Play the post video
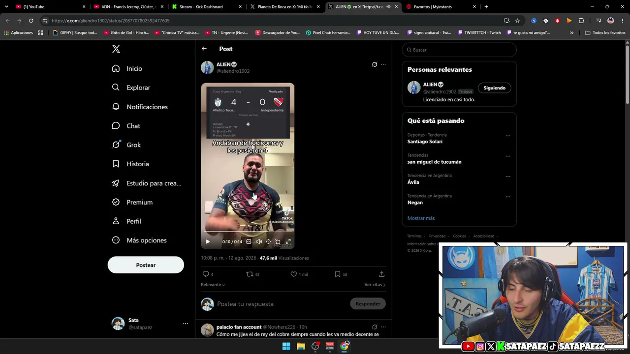The width and height of the screenshot is (630, 354). (208, 241)
